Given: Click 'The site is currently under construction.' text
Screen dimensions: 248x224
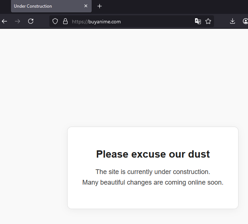Looking at the screenshot, I should (x=153, y=172).
